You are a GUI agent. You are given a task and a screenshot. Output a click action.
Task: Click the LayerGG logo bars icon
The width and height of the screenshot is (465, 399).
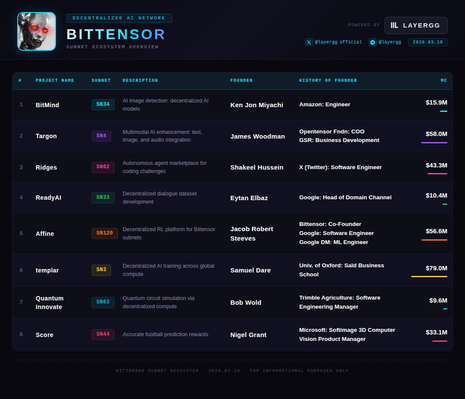coord(394,25)
